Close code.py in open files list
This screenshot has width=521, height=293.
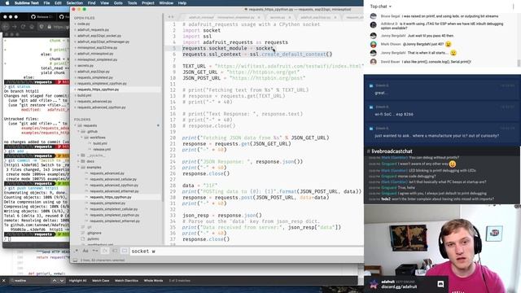point(75,24)
